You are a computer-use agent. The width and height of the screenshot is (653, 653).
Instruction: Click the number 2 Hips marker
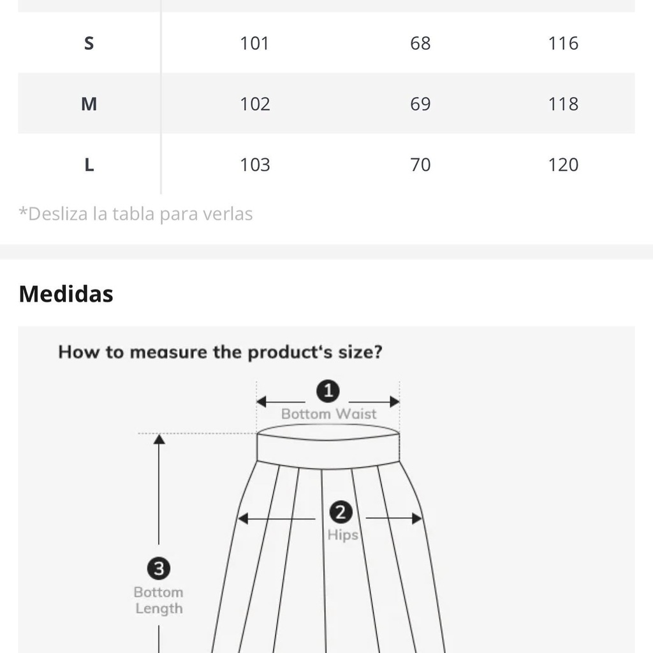click(341, 512)
